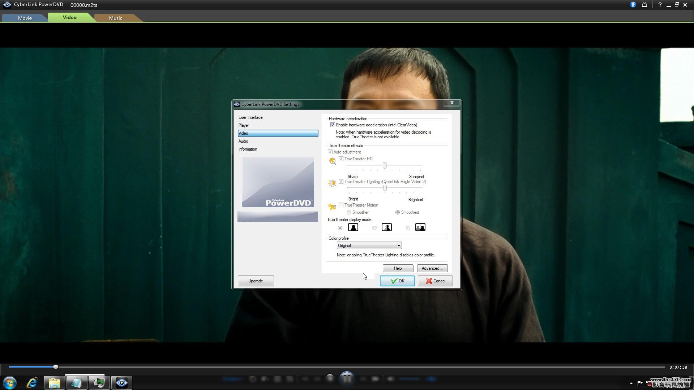
Task: Click the OK button
Action: (397, 281)
